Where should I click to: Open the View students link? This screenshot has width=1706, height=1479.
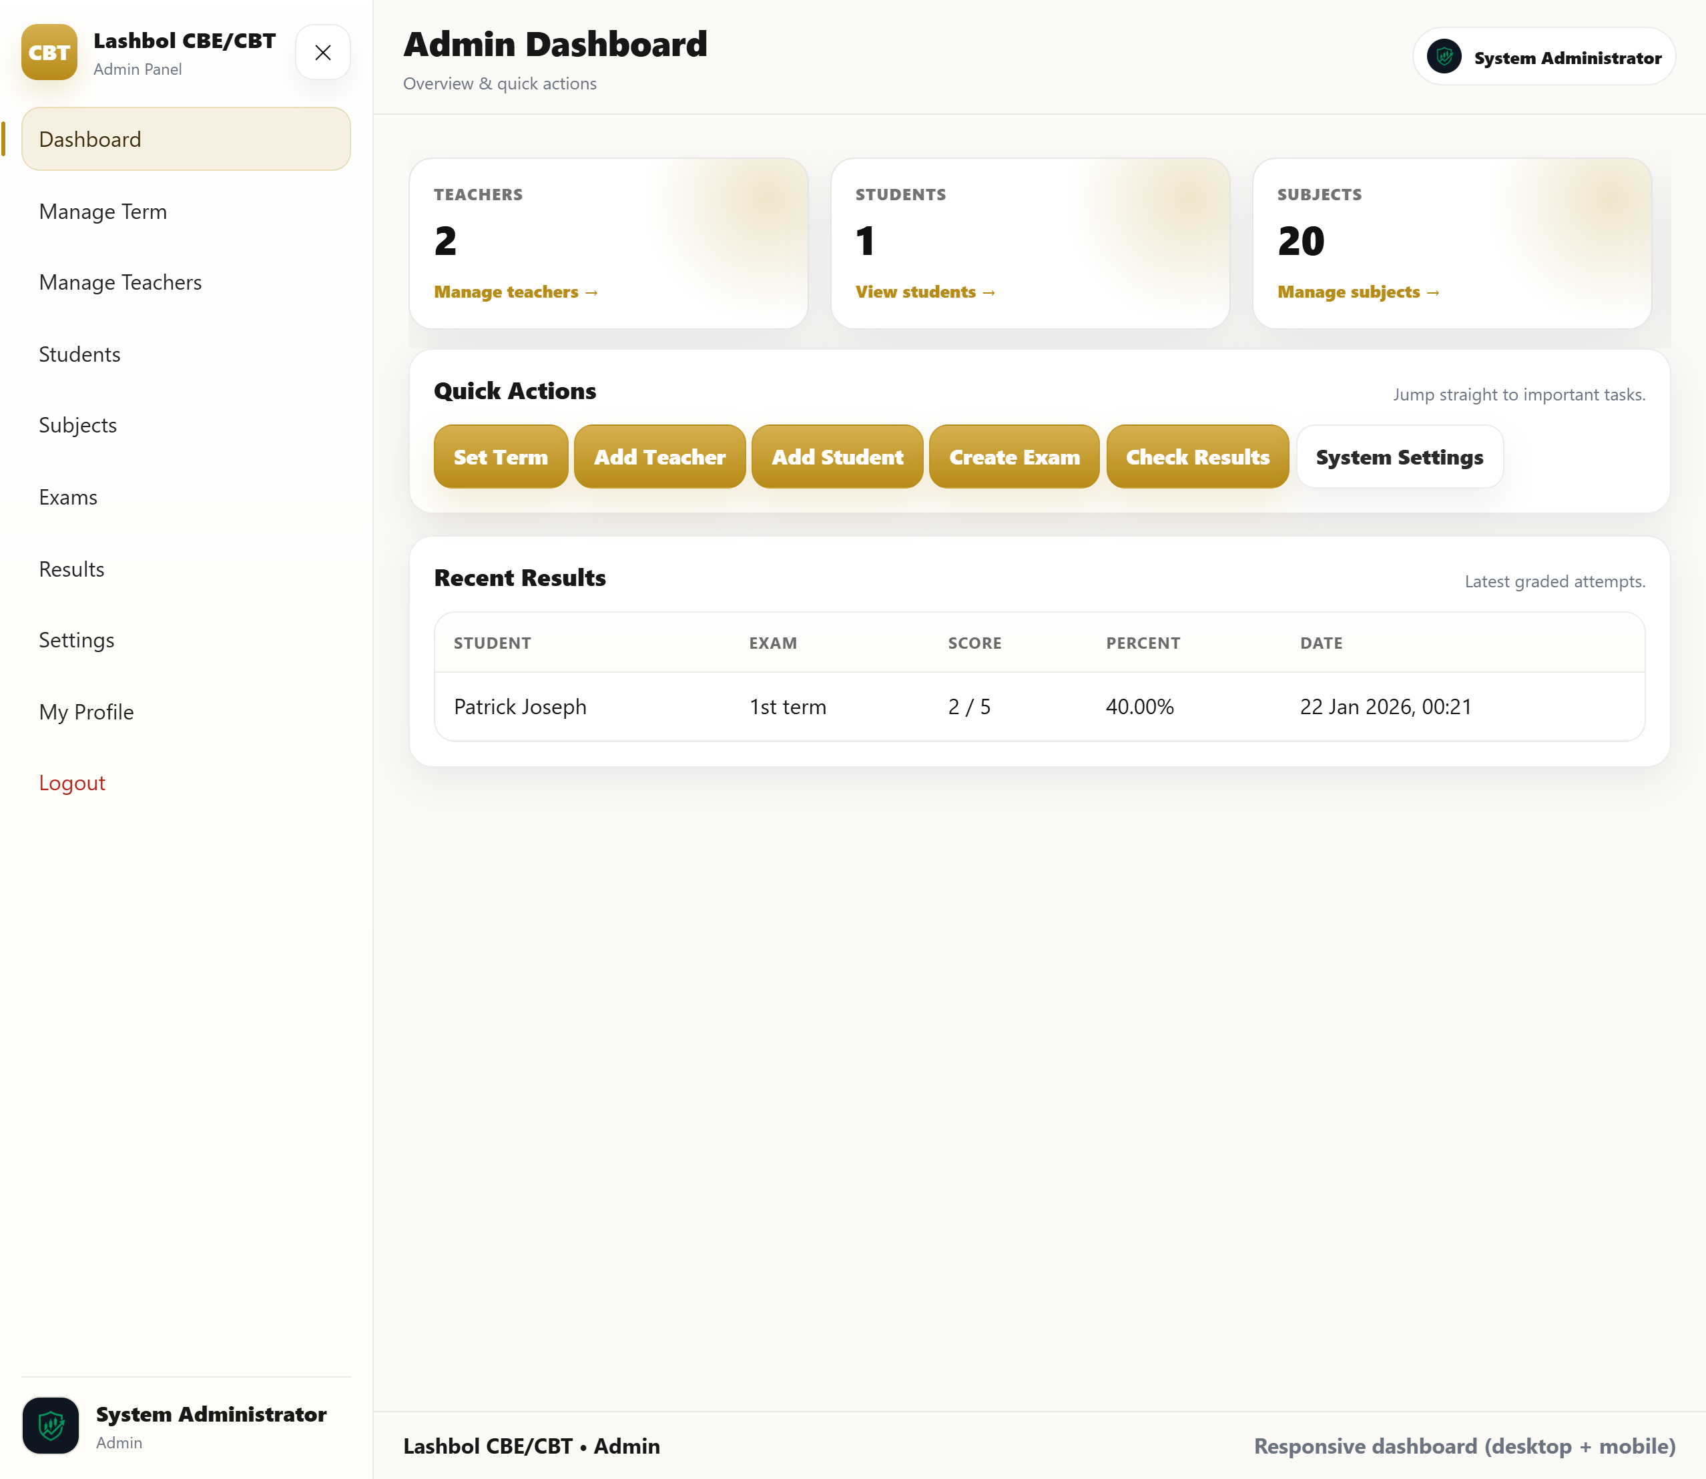pyautogui.click(x=925, y=292)
